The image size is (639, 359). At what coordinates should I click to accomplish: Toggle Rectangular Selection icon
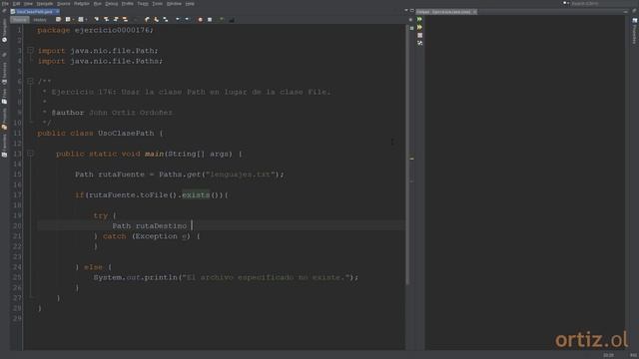[136, 20]
